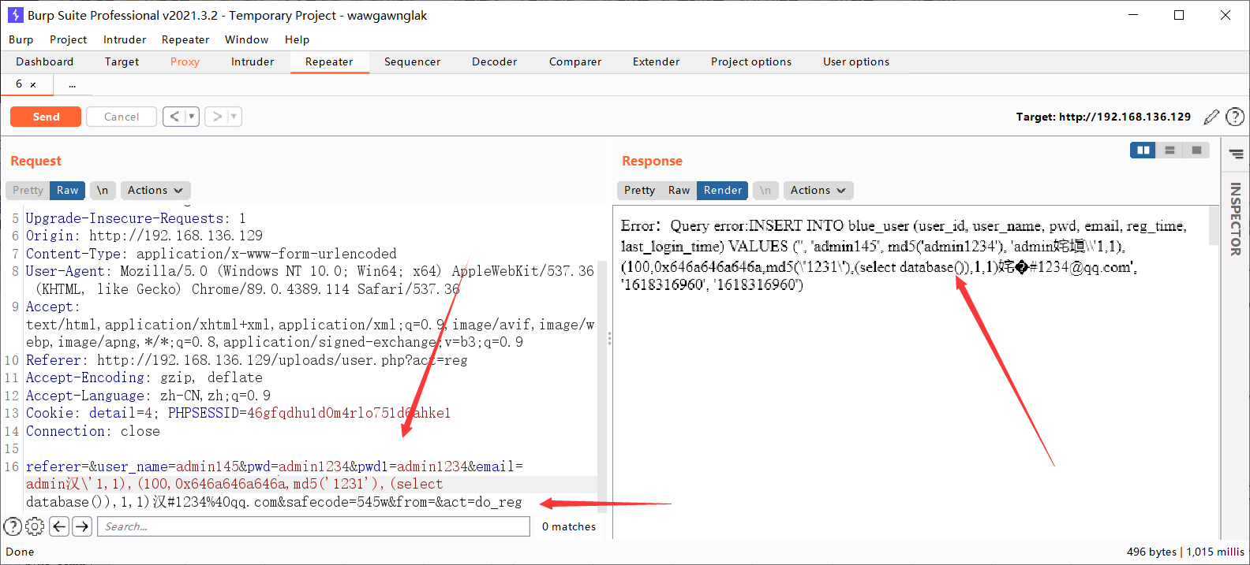Open the Intruder menu
This screenshot has width=1250, height=565.
[x=125, y=39]
